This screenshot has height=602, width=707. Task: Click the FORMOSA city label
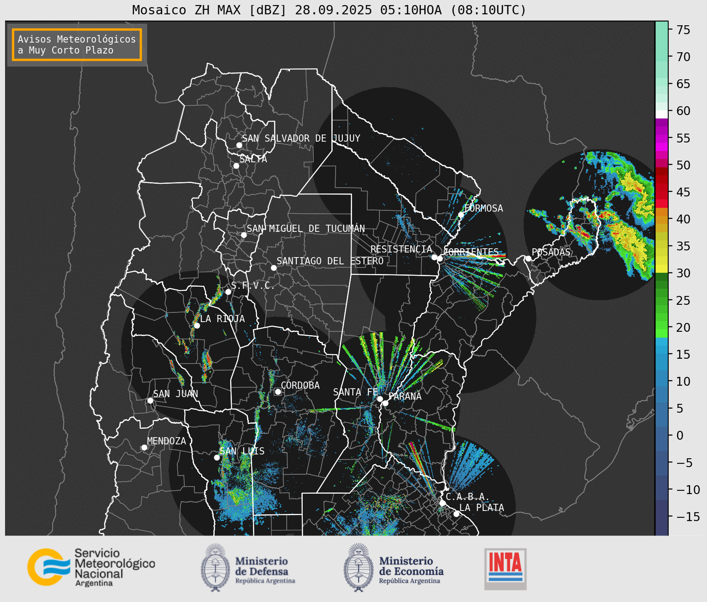pos(484,208)
